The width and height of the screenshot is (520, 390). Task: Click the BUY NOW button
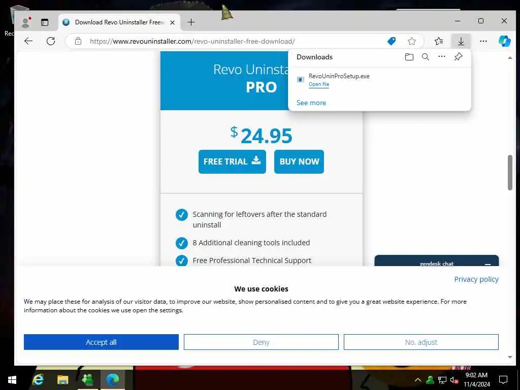[x=299, y=161]
